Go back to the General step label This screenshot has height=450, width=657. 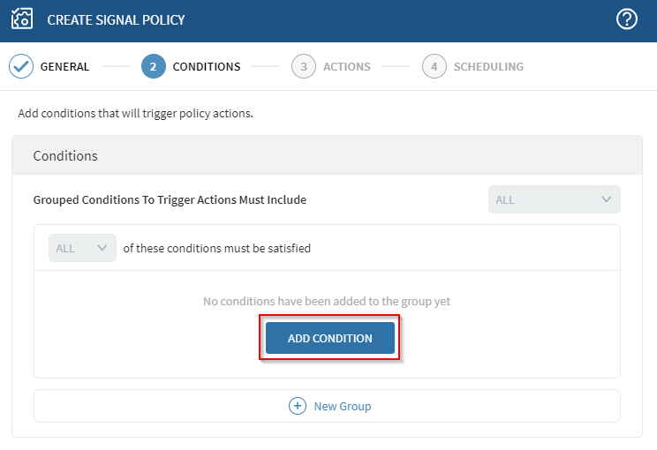point(64,66)
